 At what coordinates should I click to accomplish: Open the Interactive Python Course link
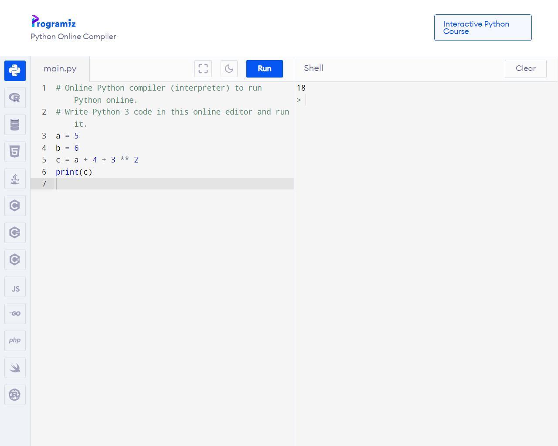(483, 28)
